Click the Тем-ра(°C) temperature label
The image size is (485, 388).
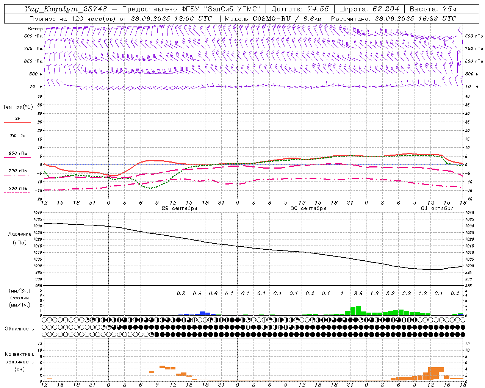(x=18, y=107)
